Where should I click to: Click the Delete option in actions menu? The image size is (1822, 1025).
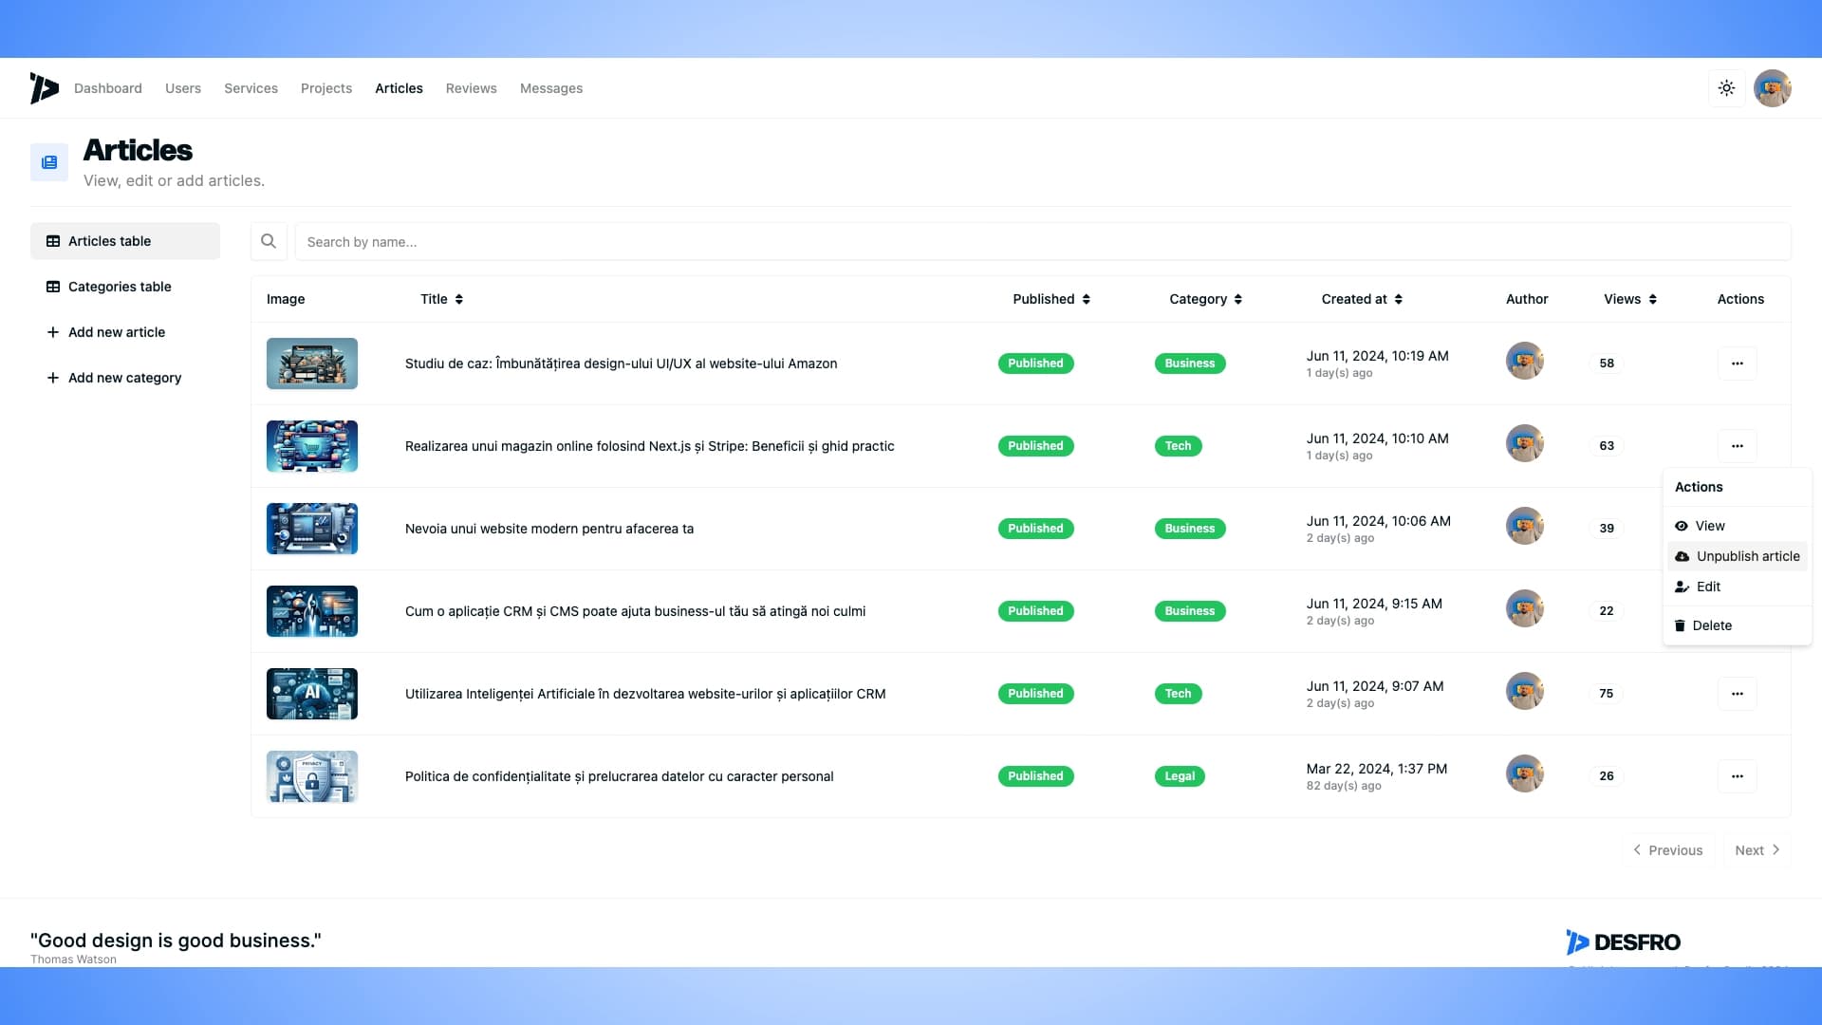(1713, 624)
